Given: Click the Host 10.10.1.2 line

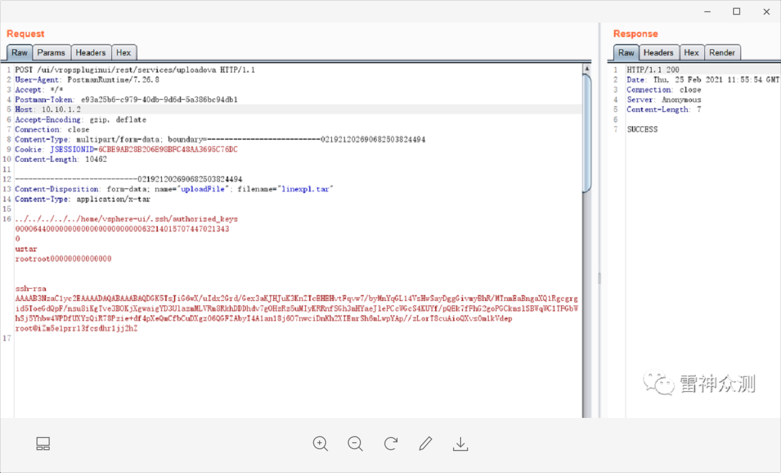Looking at the screenshot, I should click(x=48, y=110).
